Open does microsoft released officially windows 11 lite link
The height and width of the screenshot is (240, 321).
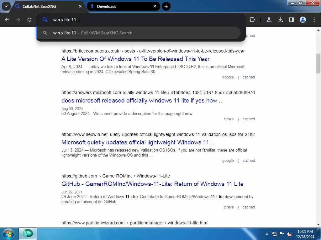[143, 101]
